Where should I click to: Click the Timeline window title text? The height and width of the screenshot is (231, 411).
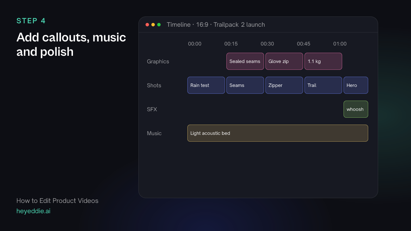pos(216,25)
